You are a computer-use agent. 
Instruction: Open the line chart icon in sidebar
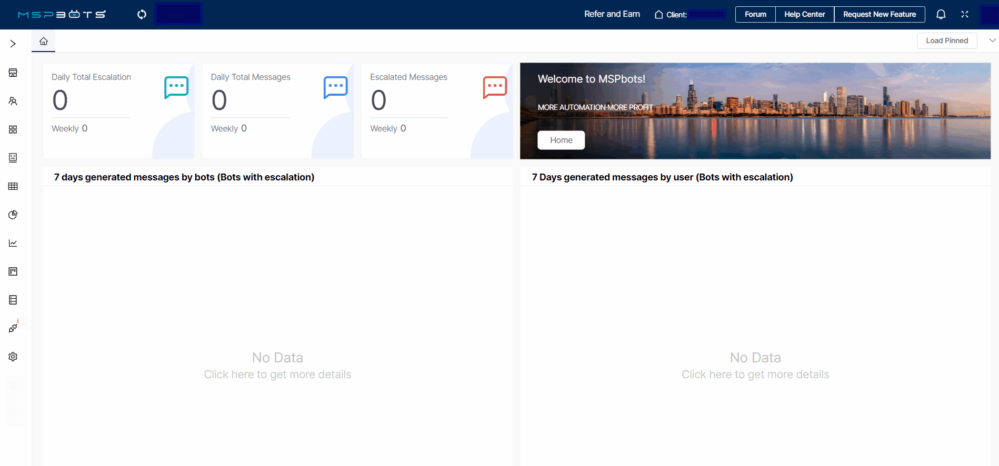[13, 243]
